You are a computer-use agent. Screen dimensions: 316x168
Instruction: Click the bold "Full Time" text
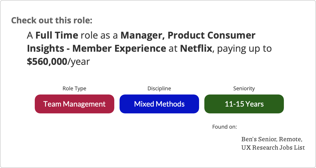[57, 35]
